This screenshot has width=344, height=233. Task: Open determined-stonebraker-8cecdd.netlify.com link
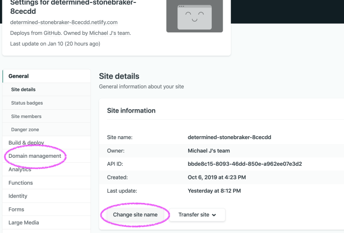[x=64, y=23]
